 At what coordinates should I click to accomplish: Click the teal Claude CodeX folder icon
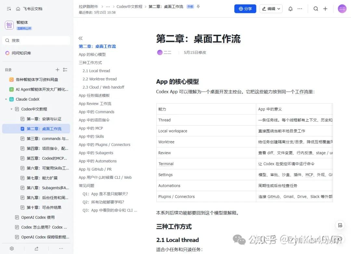(11, 99)
